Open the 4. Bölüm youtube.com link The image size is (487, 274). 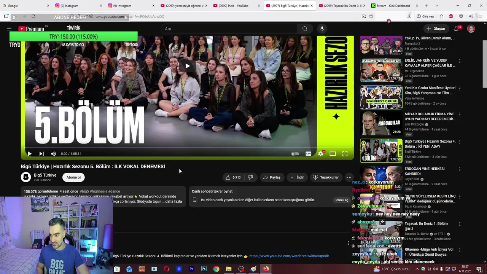[x=289, y=256]
